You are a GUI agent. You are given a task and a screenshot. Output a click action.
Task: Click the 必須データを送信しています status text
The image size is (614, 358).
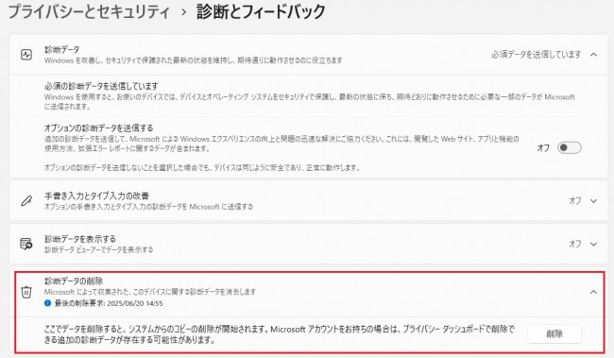click(537, 55)
